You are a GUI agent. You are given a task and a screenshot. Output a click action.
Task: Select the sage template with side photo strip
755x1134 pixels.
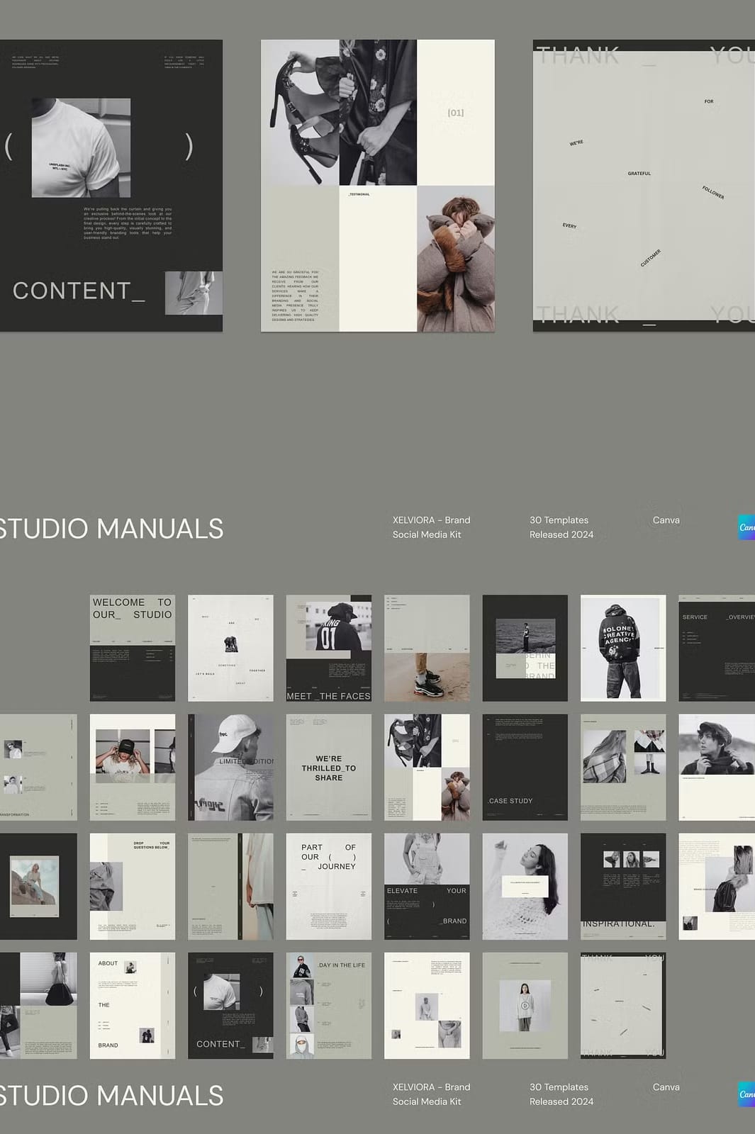[x=230, y=887]
